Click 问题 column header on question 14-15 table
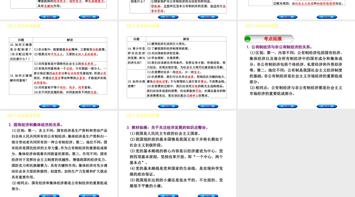This screenshot has width=355, height=197. click(136, 39)
